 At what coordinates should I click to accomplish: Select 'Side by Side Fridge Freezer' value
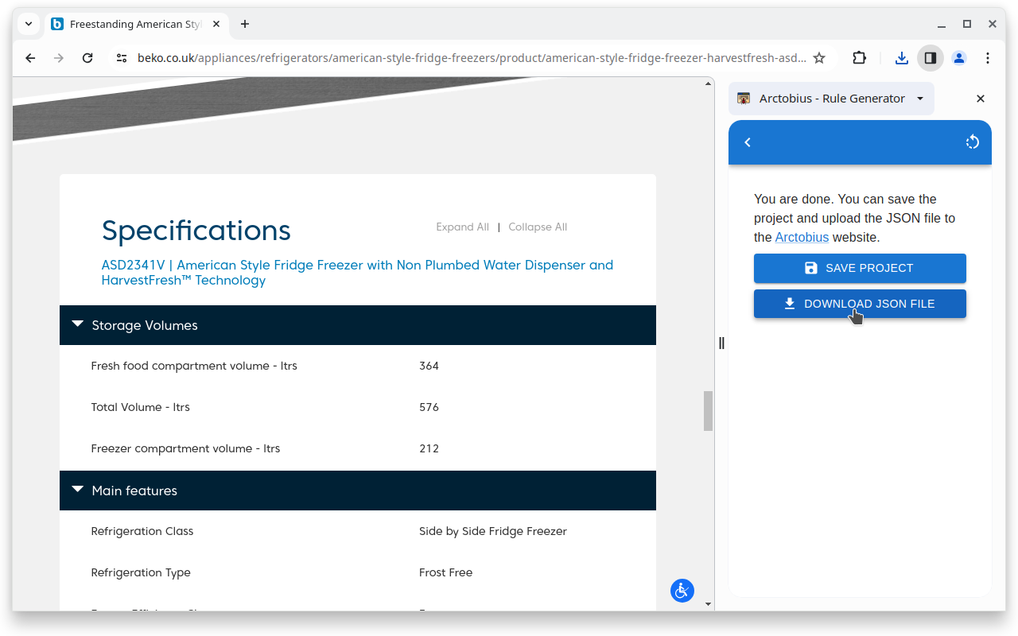[x=493, y=531]
